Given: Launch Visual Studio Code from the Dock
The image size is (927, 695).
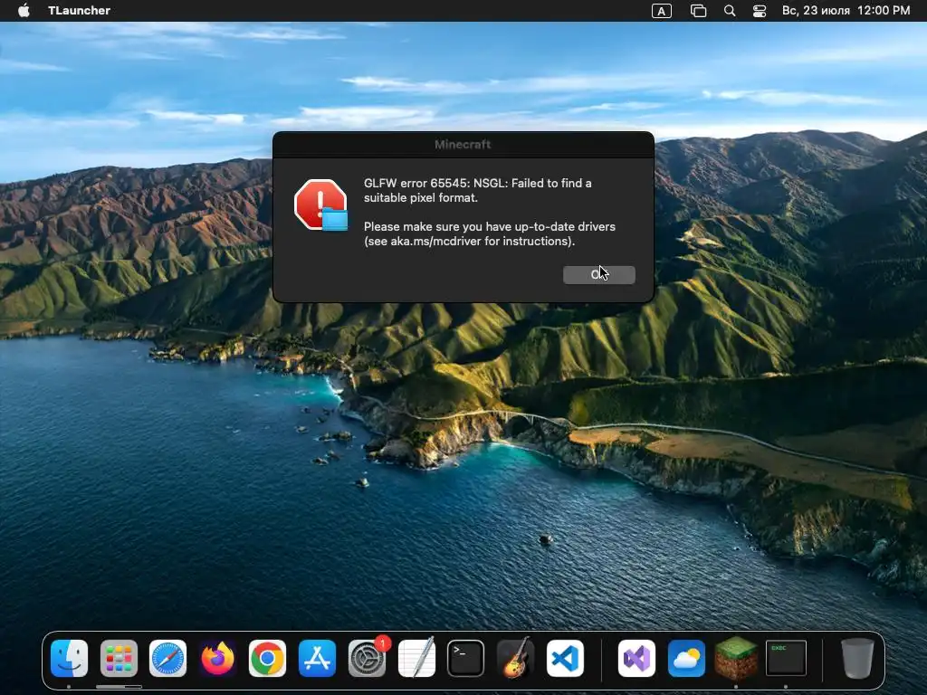Looking at the screenshot, I should tap(565, 658).
